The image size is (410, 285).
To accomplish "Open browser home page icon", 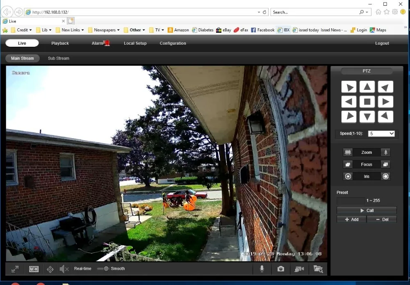I will point(378,12).
